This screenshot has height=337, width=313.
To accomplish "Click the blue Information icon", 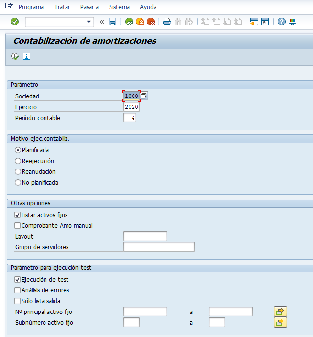I will [26, 56].
